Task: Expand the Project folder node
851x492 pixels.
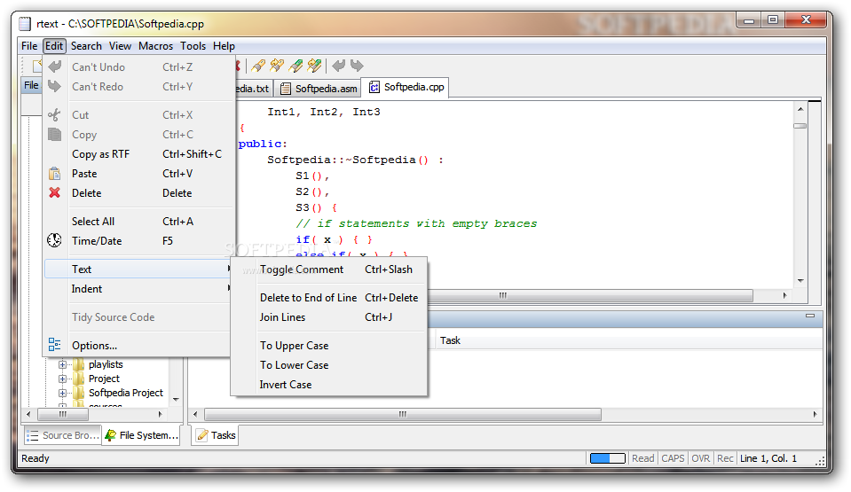Action: coord(62,379)
